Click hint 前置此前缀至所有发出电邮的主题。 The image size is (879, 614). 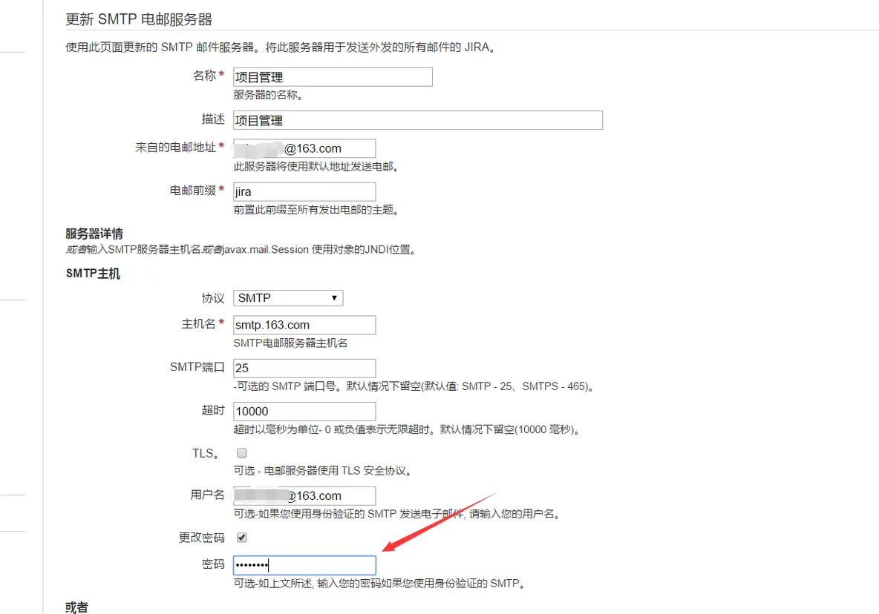click(316, 210)
